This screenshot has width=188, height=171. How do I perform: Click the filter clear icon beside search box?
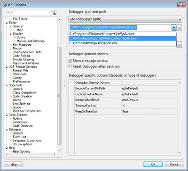(x=54, y=13)
